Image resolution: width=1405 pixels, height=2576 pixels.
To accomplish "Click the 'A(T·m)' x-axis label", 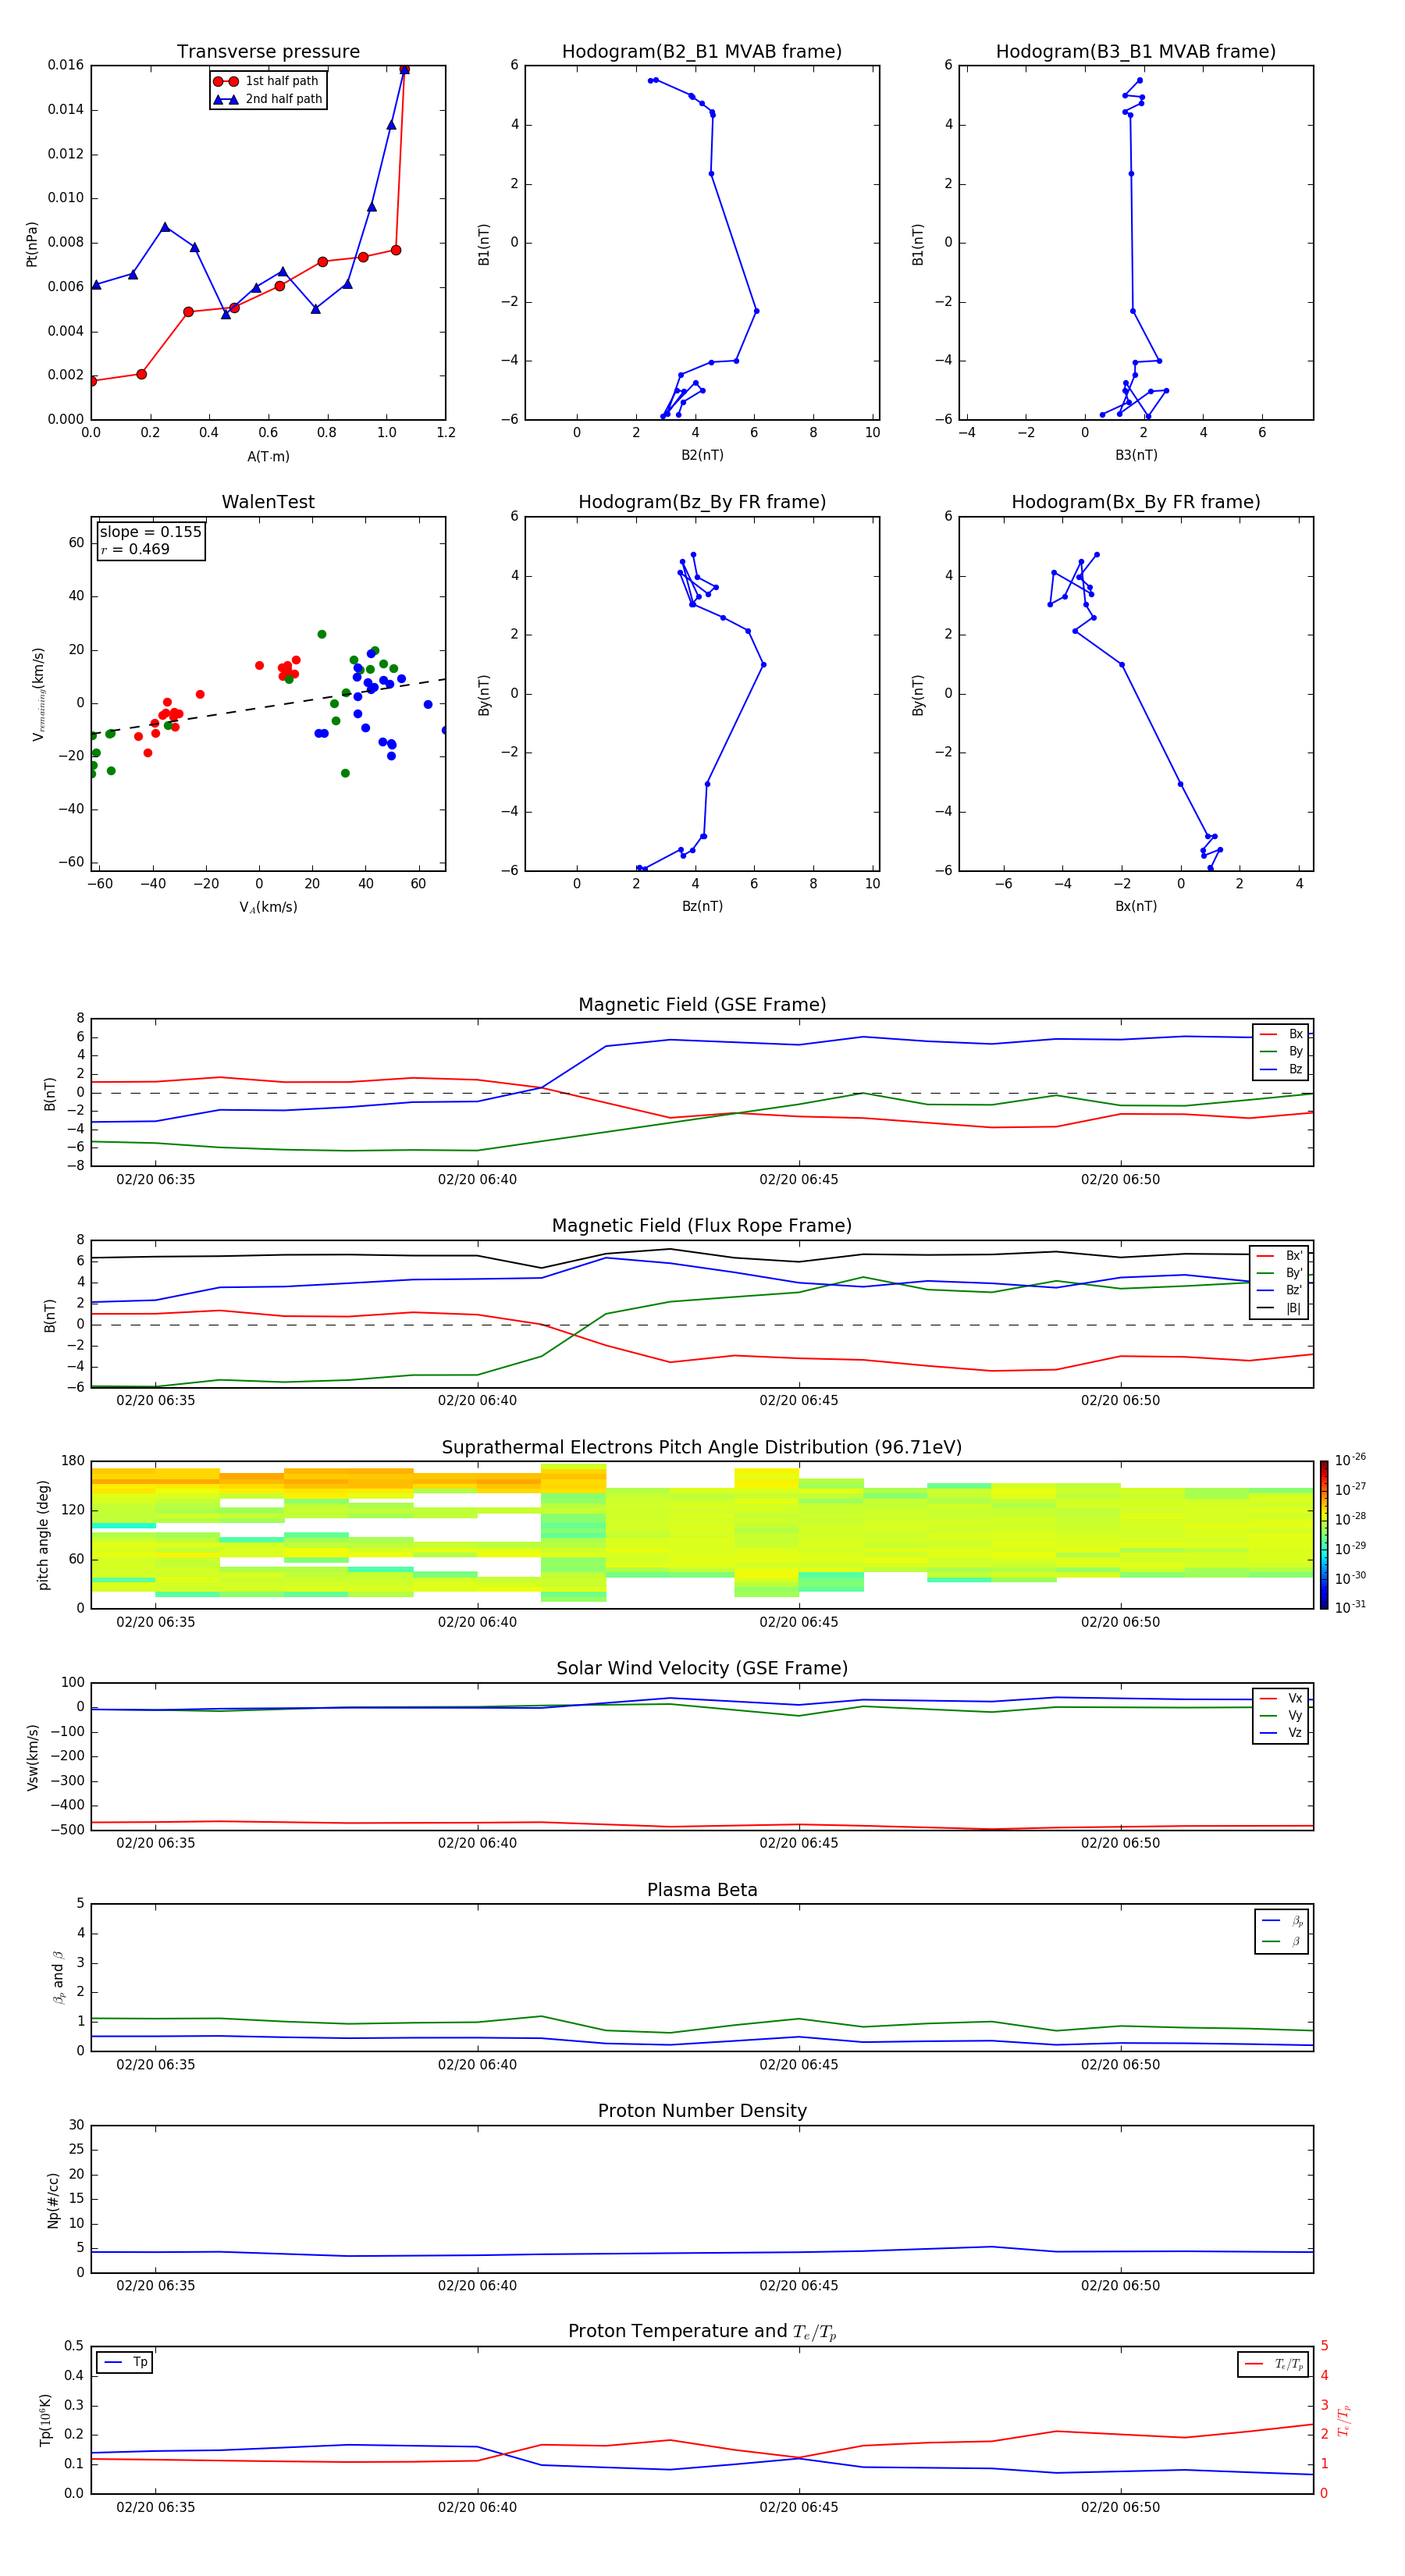I will coord(268,456).
